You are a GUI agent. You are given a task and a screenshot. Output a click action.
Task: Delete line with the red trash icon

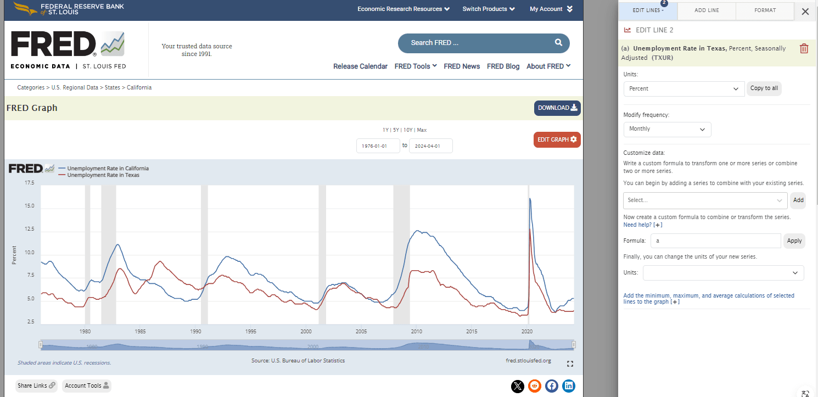(x=804, y=49)
